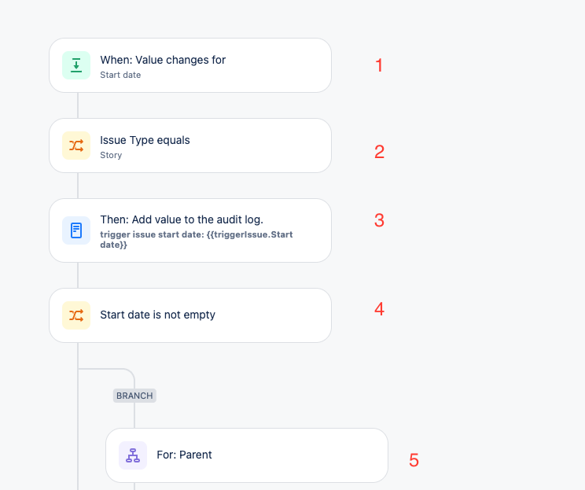The width and height of the screenshot is (585, 490).
Task: Click the red number 1 annotation
Action: (x=379, y=66)
